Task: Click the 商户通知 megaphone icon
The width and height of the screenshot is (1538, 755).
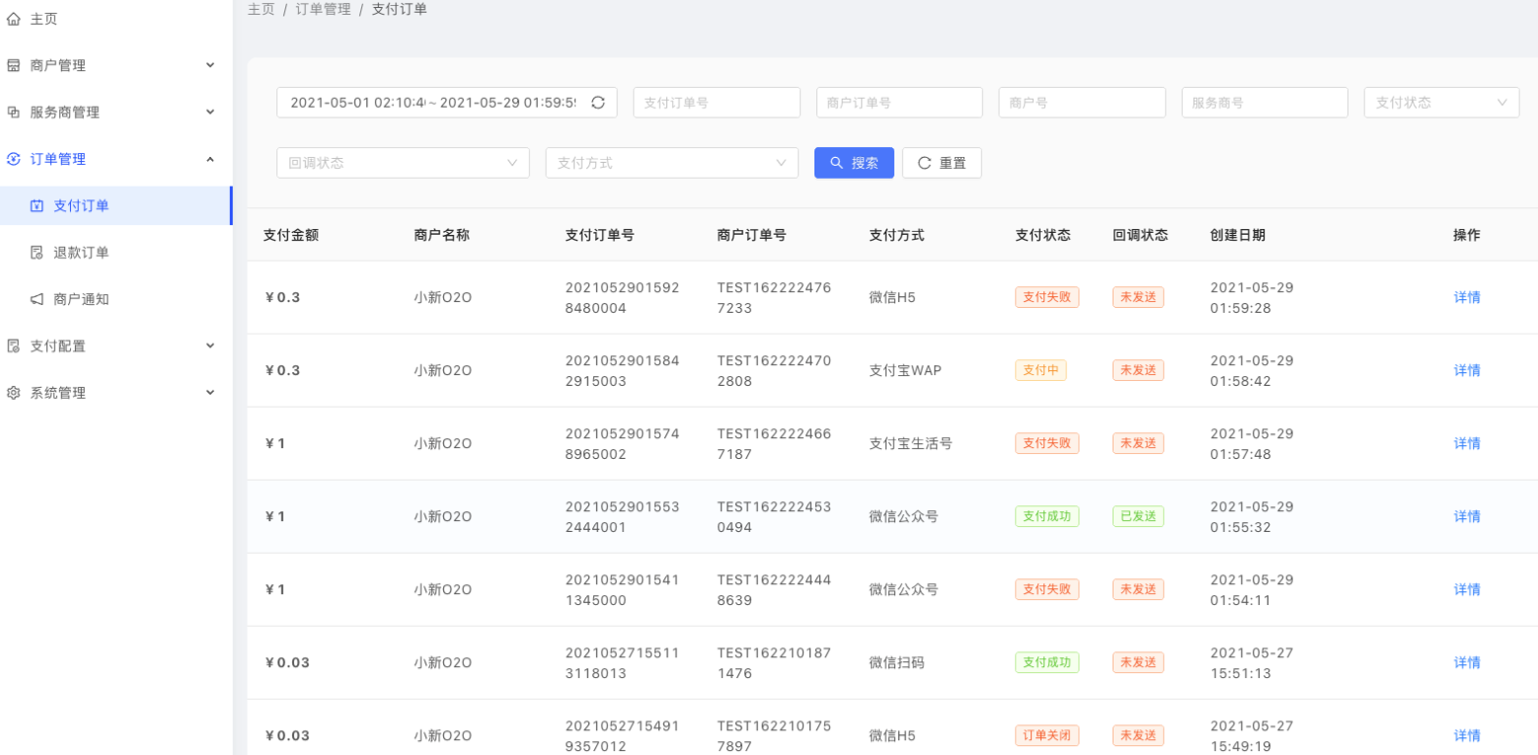Action: [38, 299]
